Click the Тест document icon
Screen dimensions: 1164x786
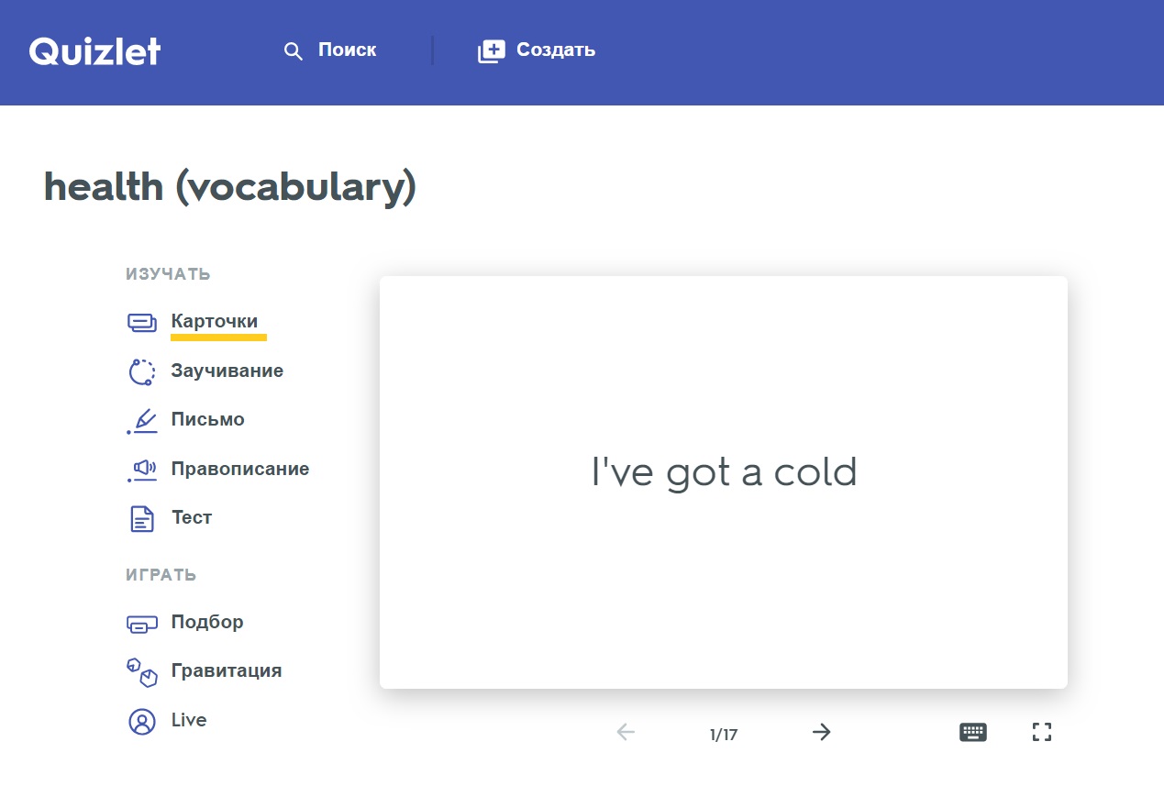(x=141, y=518)
